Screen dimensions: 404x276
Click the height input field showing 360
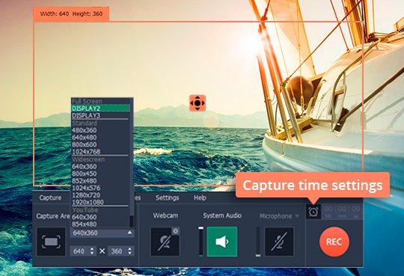pos(121,251)
